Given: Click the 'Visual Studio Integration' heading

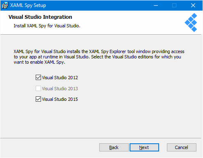Looking at the screenshot, I should pyautogui.click(x=40, y=17).
